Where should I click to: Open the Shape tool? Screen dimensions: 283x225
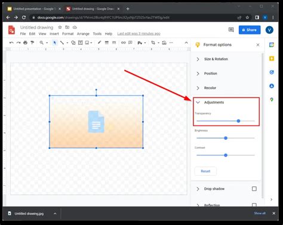[x=73, y=43]
